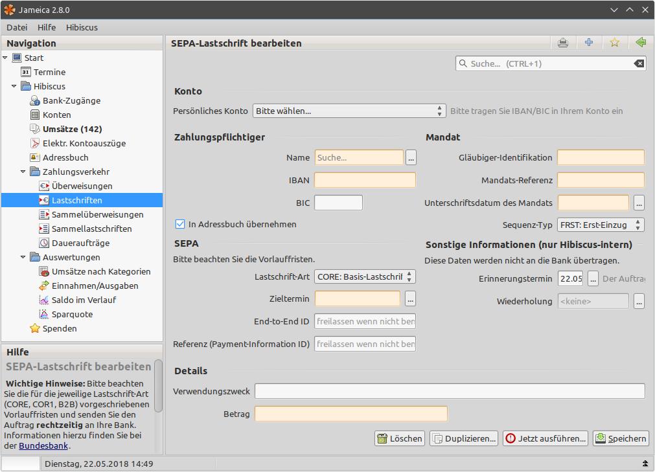Open Bank-Zugänge in the navigation
Screen dimensions: 655x472
click(71, 100)
